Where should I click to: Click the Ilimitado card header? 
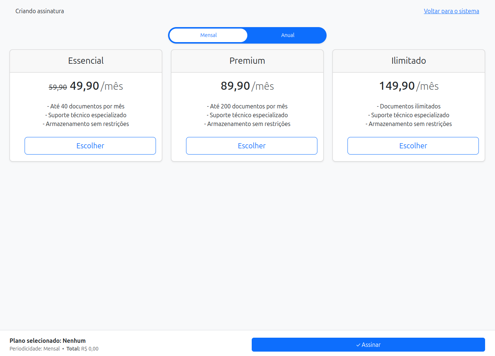tap(409, 61)
